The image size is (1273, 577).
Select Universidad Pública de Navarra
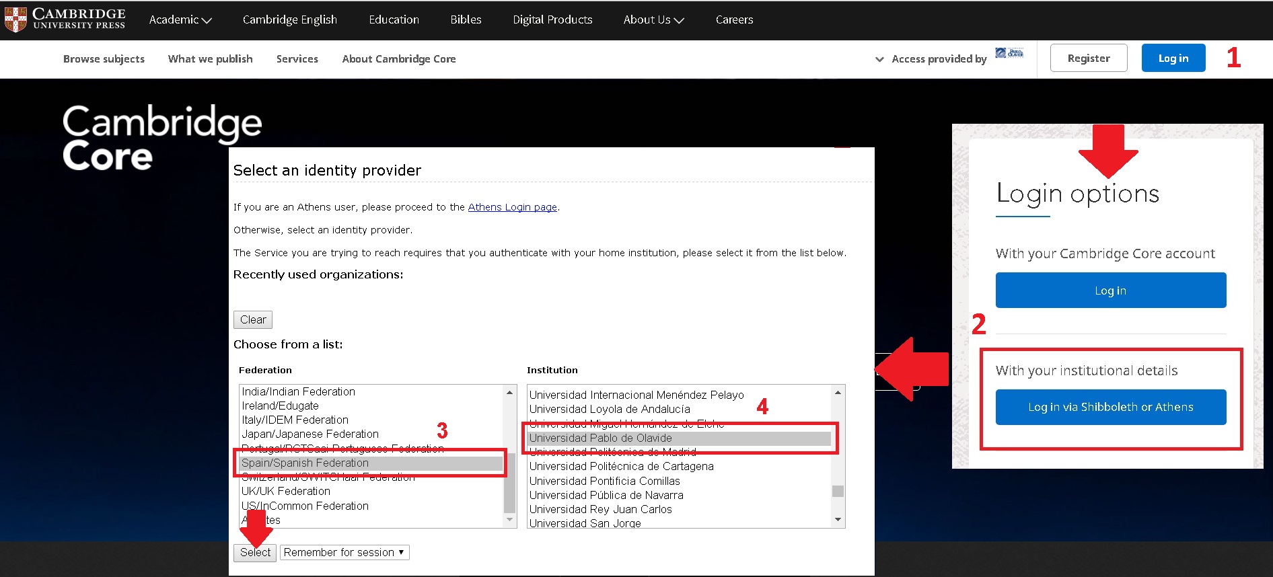(679, 495)
